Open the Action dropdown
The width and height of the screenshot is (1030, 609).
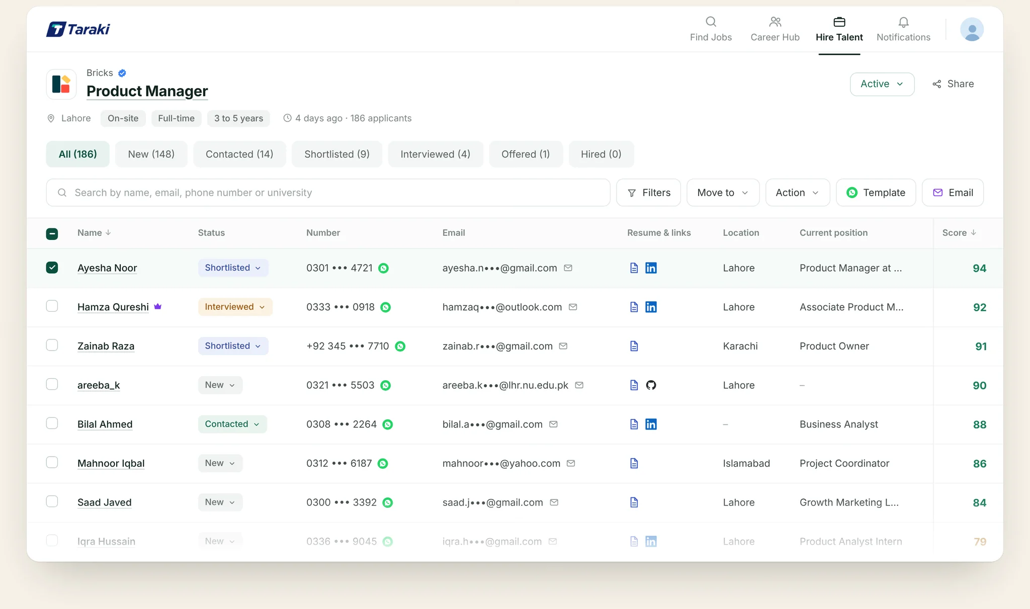(797, 193)
